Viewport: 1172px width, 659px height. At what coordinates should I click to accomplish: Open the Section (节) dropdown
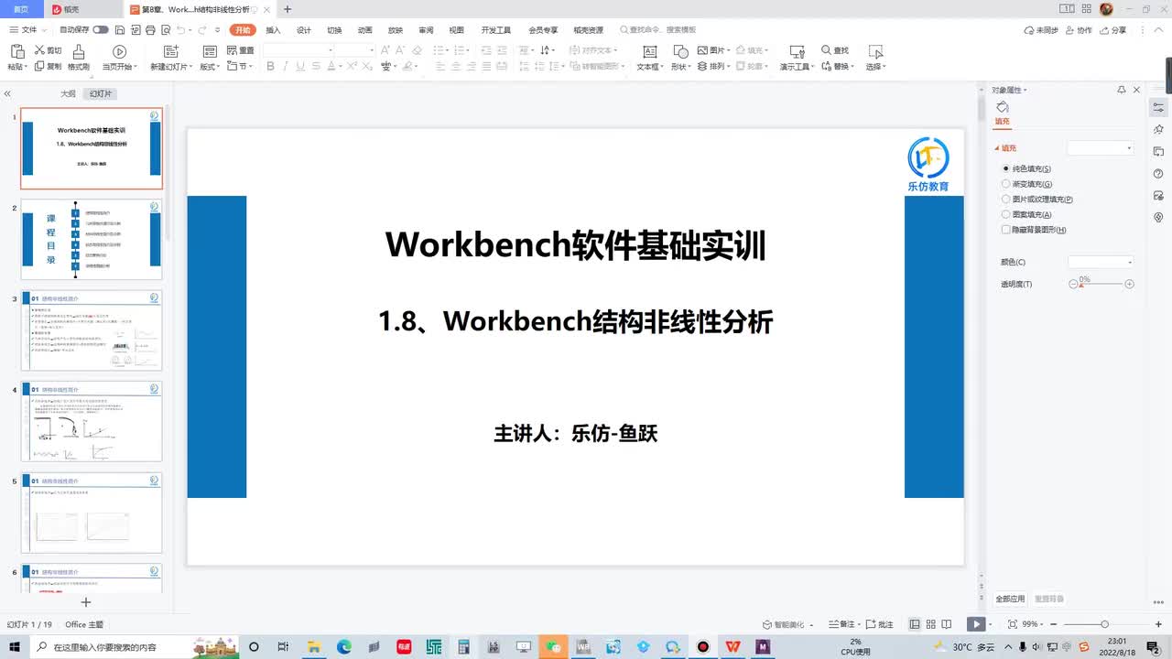[240, 67]
